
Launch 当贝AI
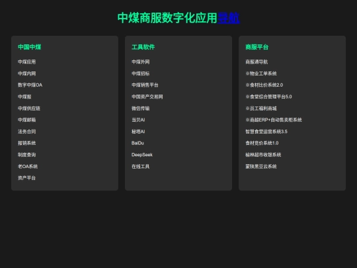click(x=138, y=120)
